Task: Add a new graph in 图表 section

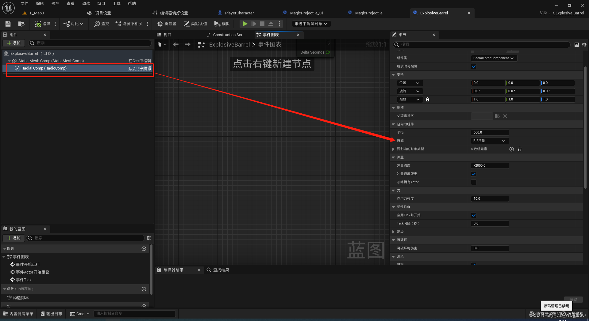Action: pyautogui.click(x=144, y=249)
